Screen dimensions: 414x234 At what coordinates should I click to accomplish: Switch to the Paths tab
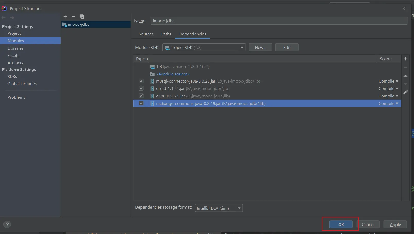166,34
